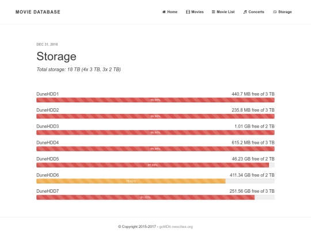This screenshot has height=233, width=311.
Task: Click the Total storage: 18 TB subtitle
Action: [x=79, y=70]
